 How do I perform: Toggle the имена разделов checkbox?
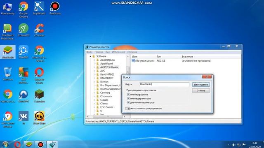128,95
